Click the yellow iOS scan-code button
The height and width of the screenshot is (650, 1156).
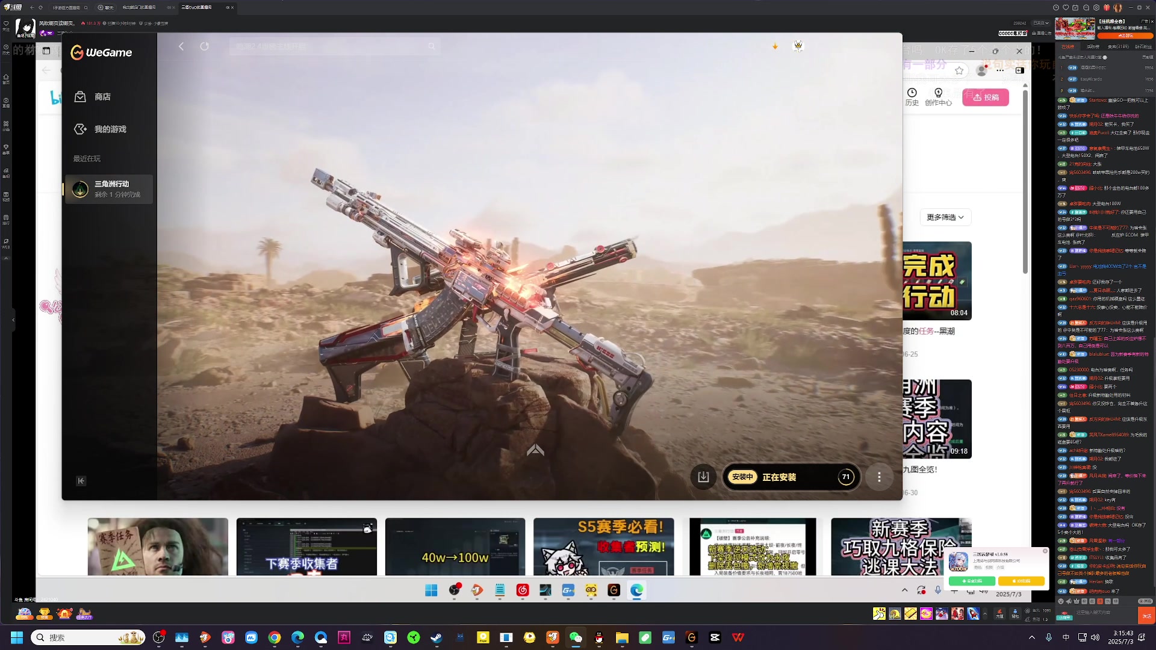point(1021,581)
